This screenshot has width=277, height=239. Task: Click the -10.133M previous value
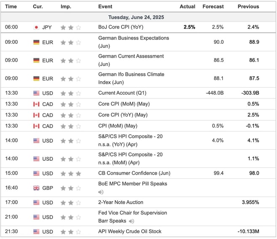coord(248,231)
